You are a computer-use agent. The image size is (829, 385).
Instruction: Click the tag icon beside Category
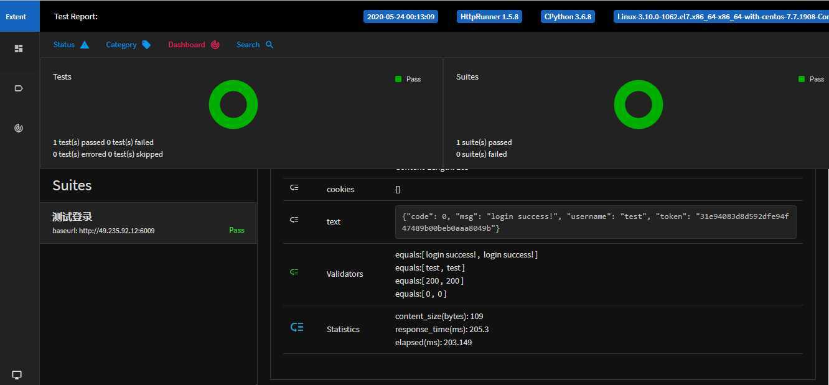[146, 45]
